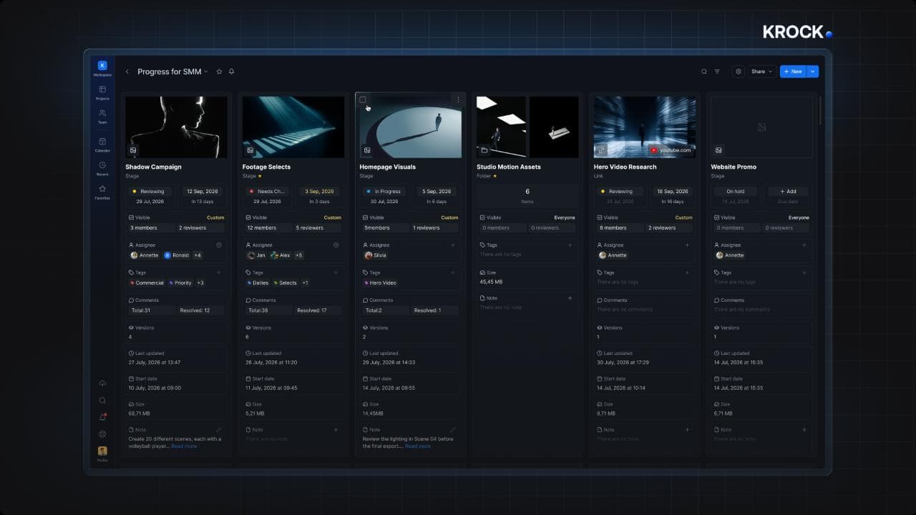The width and height of the screenshot is (916, 515).
Task: Click the top-right search icon
Action: [704, 72]
